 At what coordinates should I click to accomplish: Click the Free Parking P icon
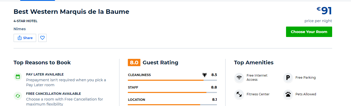point(288,78)
